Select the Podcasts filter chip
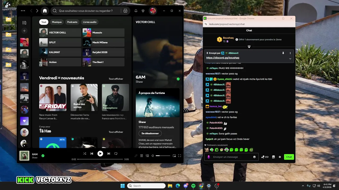Viewport: 339px width, 190px height. coord(72,22)
